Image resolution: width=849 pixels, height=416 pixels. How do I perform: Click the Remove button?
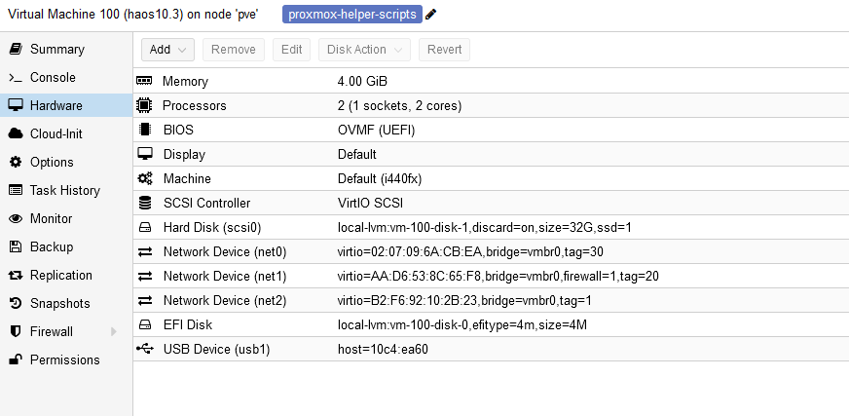(234, 50)
